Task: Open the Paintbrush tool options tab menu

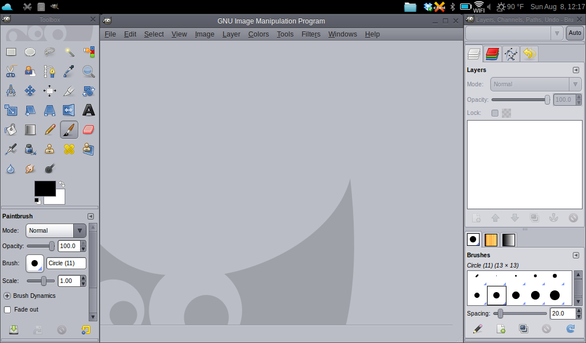Action: [90, 217]
